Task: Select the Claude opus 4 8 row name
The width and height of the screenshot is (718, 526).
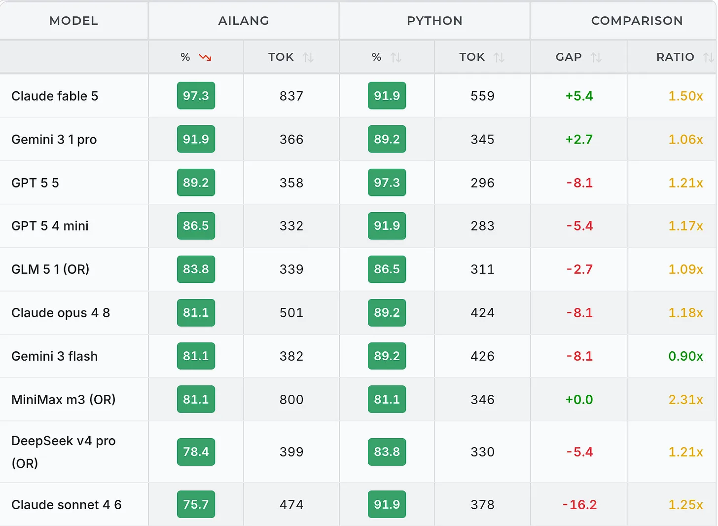Action: pyautogui.click(x=61, y=313)
